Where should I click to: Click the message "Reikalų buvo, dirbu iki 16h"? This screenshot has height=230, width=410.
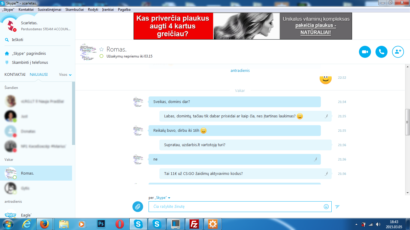234,131
